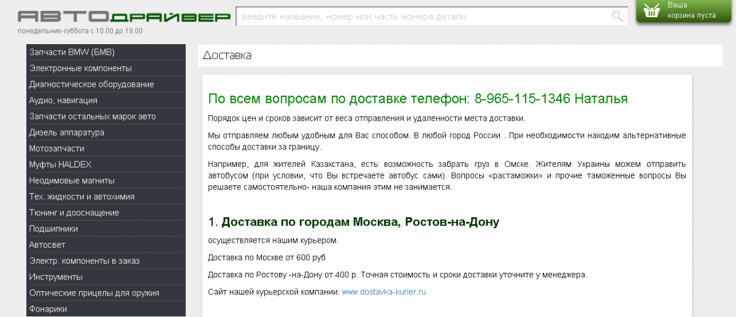736x317 pixels.
Task: Click text Доставка по Москве от 600 руб
Action: 267,257
